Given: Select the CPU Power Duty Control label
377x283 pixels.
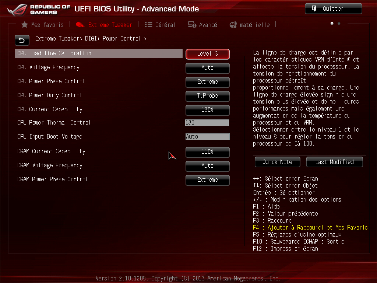Looking at the screenshot, I should [50, 95].
